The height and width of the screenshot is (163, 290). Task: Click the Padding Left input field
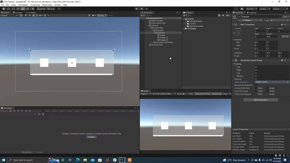pyautogui.click(x=272, y=67)
